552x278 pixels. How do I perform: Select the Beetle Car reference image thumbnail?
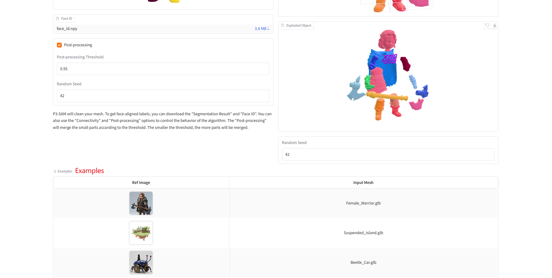pos(141,263)
